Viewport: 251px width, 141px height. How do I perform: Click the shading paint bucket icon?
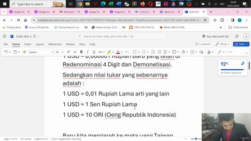pos(183,52)
